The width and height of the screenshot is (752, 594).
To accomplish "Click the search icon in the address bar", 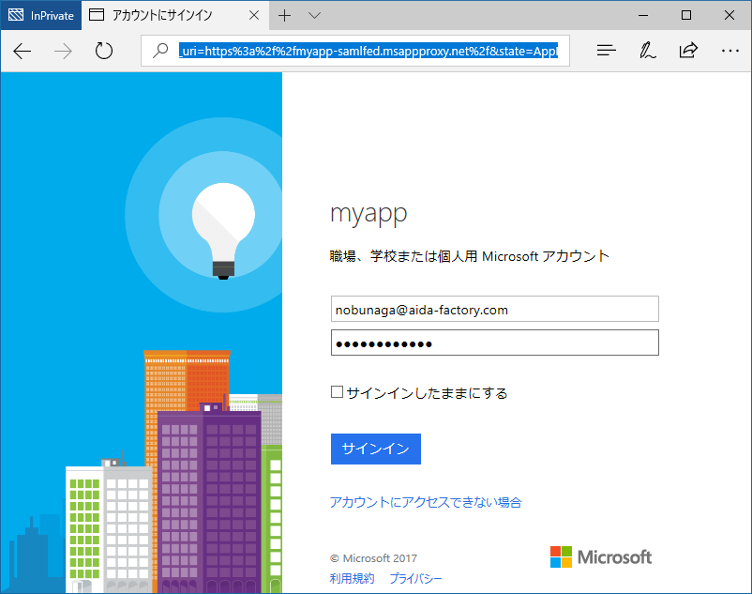I will (x=160, y=51).
